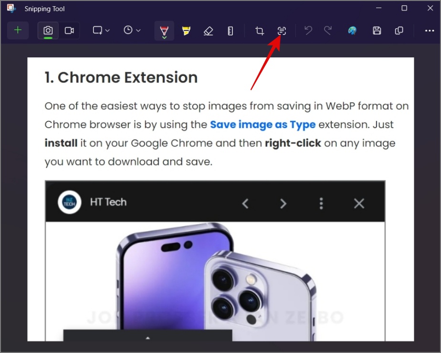
Task: Select the yellow Highlighter tool
Action: point(186,31)
